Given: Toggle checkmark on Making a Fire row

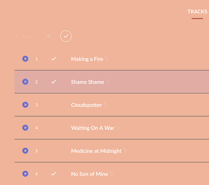Looking at the screenshot, I should 54,59.
